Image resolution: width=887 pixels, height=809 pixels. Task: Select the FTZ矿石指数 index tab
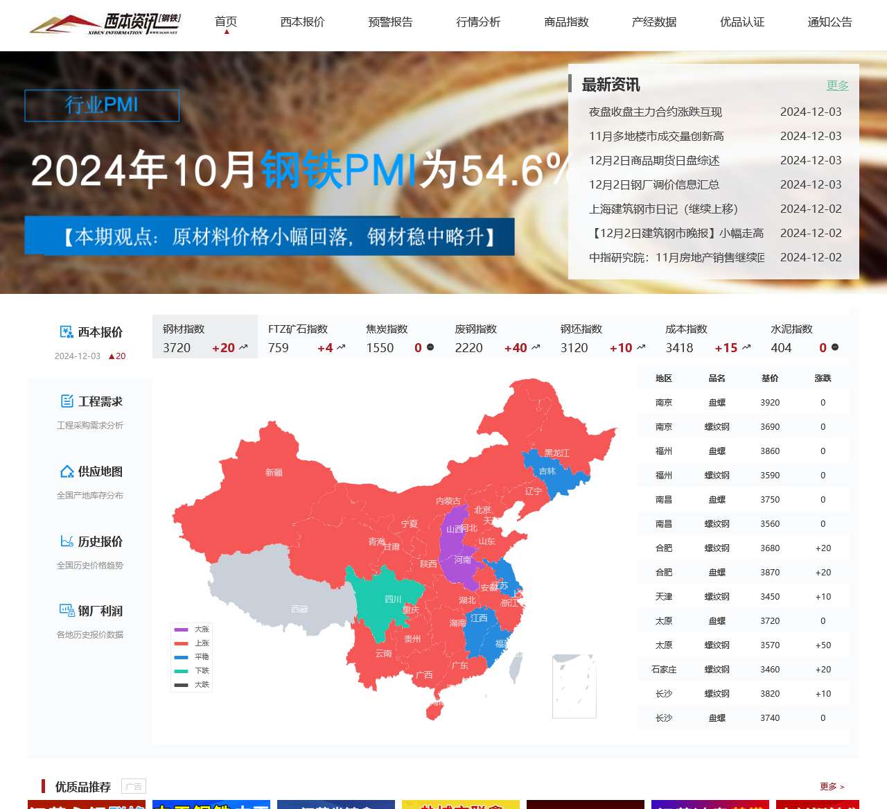(x=307, y=337)
